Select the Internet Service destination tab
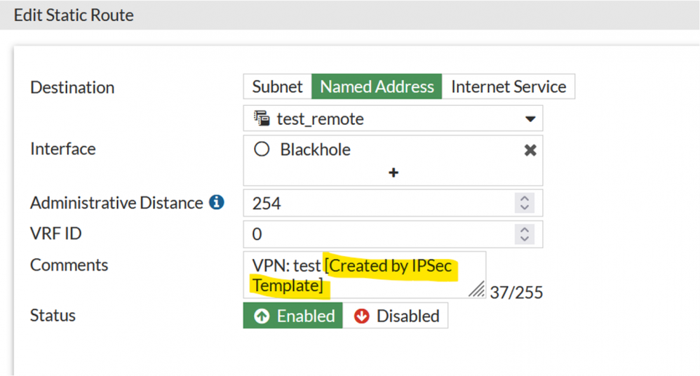 point(509,87)
